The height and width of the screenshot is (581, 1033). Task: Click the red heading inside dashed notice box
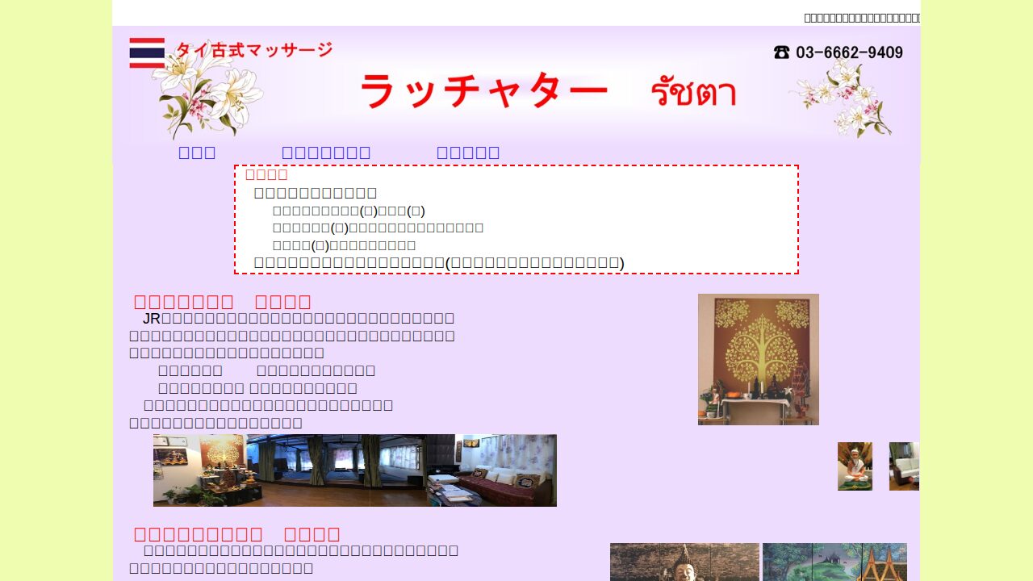tap(266, 174)
